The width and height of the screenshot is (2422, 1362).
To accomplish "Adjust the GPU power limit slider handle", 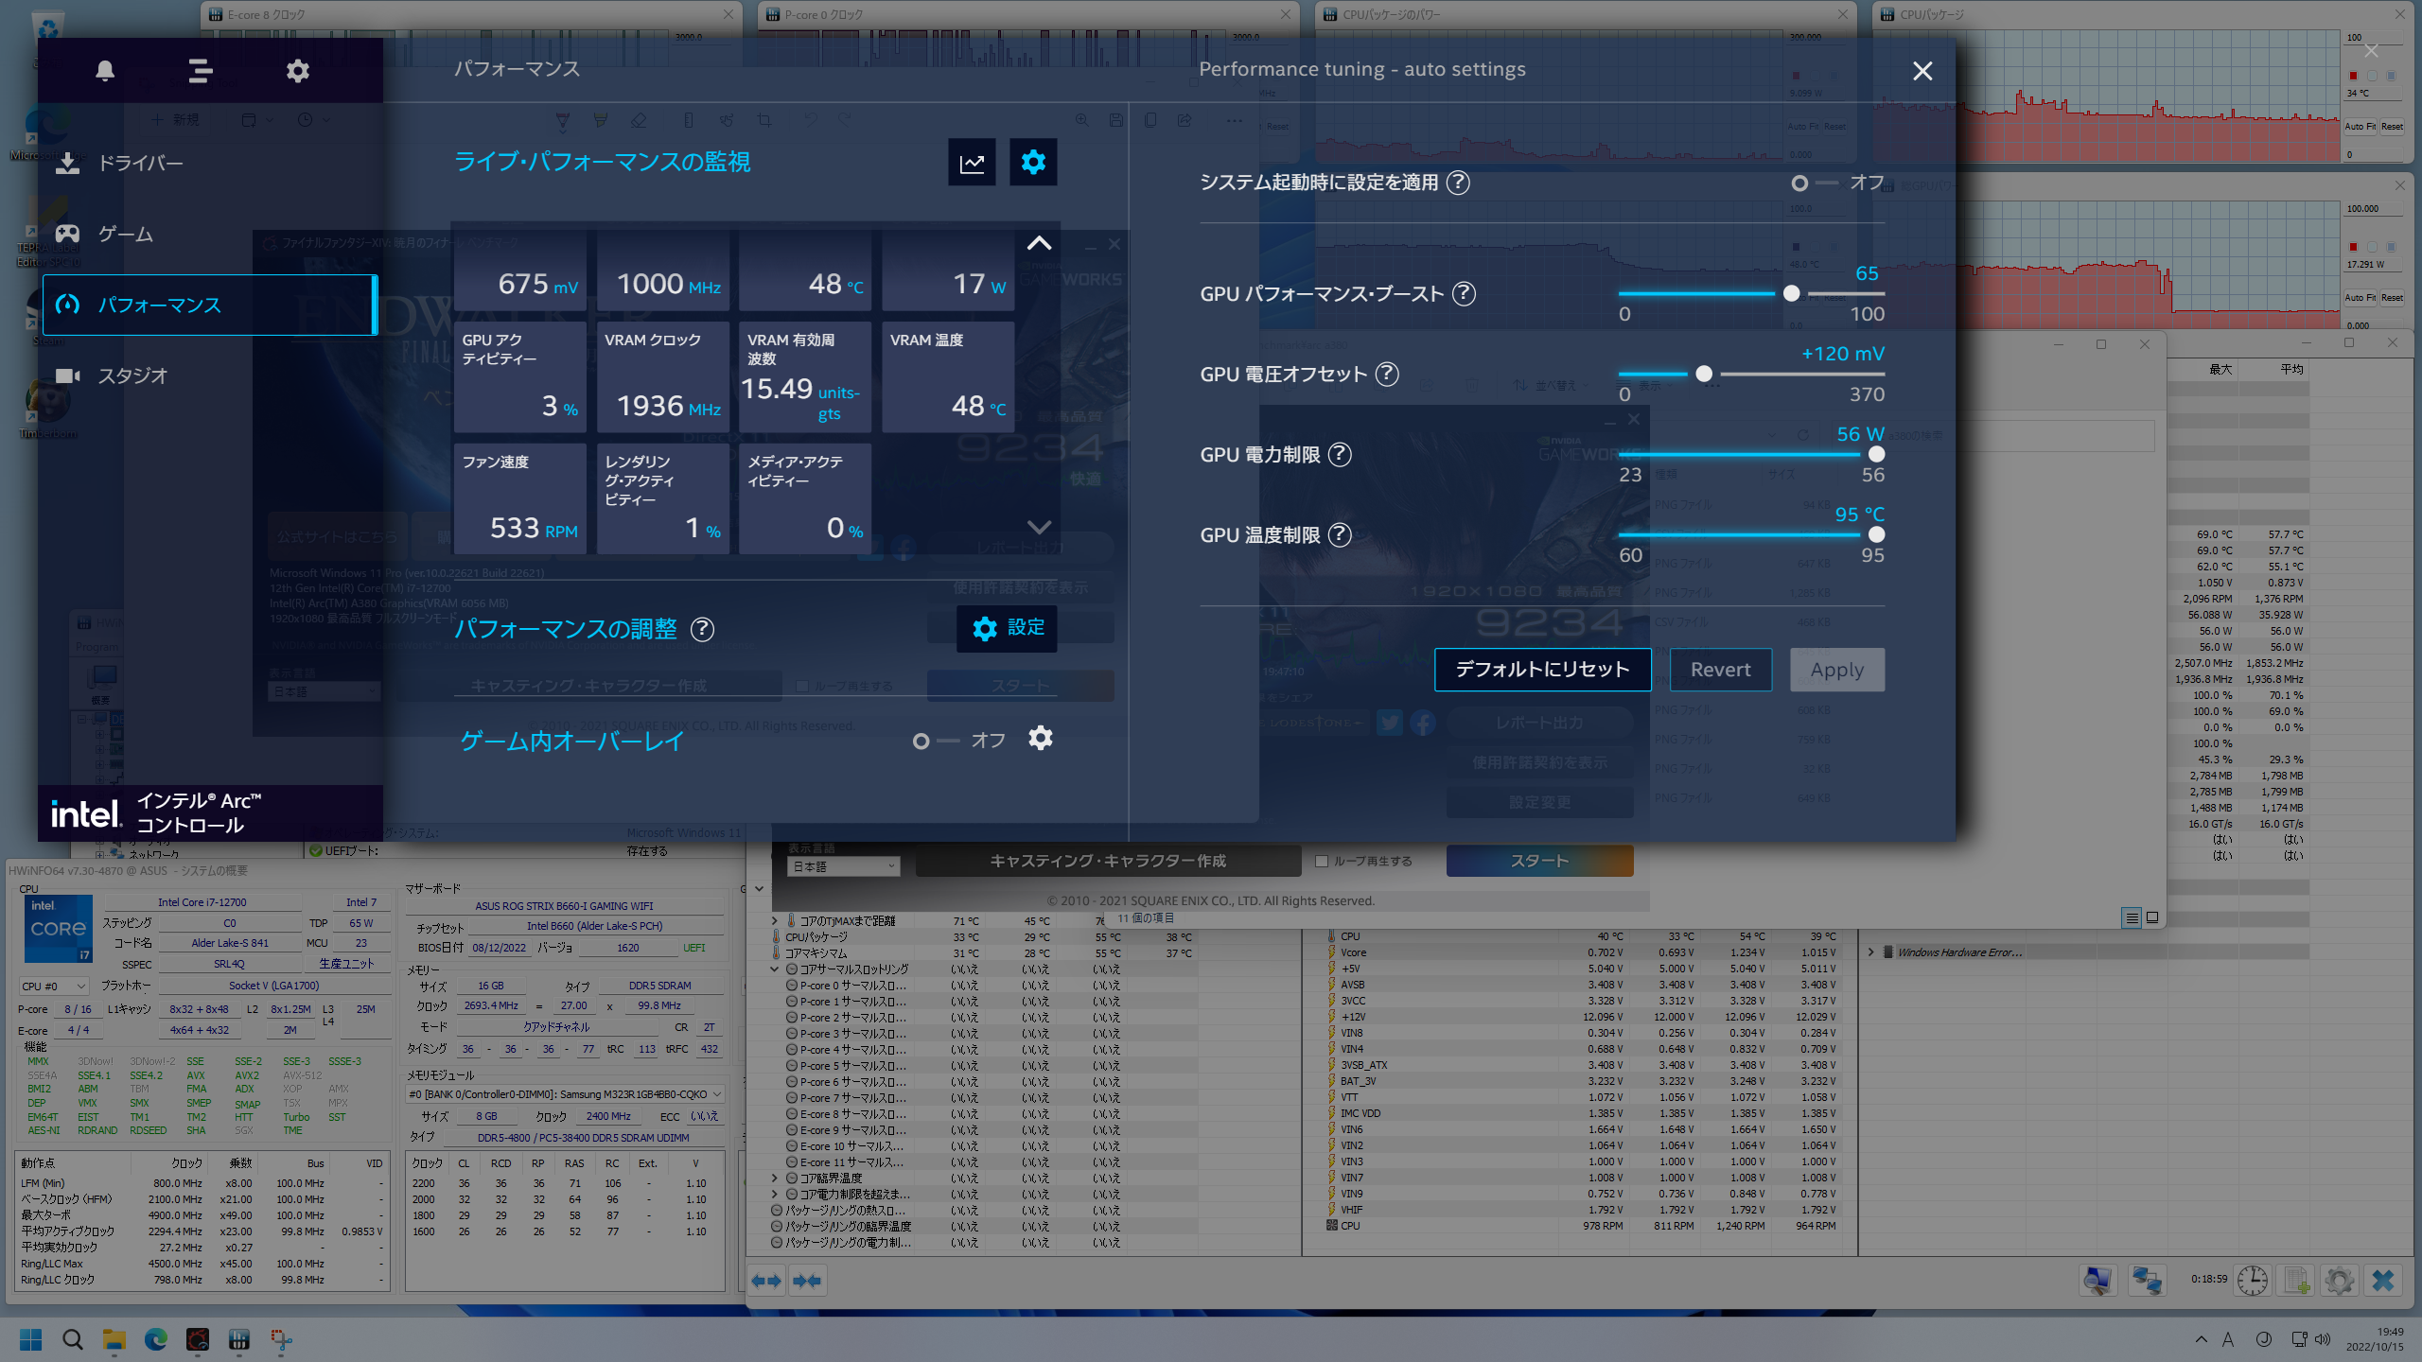I will click(x=1876, y=454).
